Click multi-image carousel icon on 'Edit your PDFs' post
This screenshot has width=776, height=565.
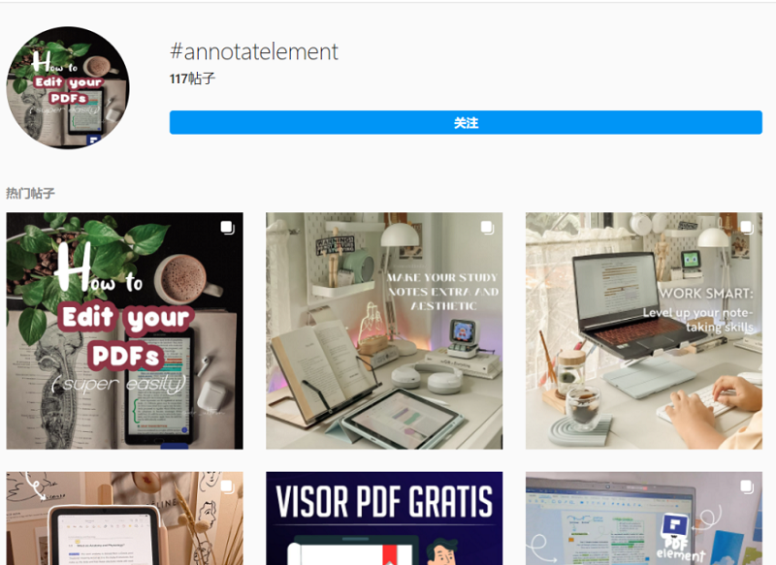pyautogui.click(x=228, y=228)
